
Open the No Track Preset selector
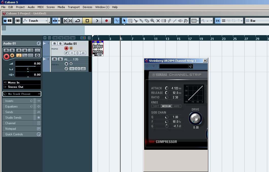(x=22, y=94)
